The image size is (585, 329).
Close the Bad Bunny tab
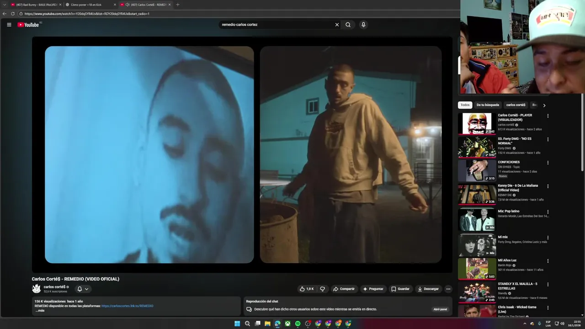(x=60, y=5)
